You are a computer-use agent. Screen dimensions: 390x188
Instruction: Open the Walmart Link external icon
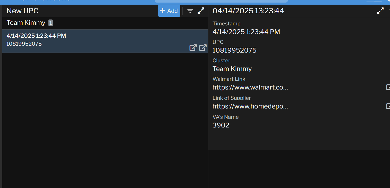tap(388, 87)
